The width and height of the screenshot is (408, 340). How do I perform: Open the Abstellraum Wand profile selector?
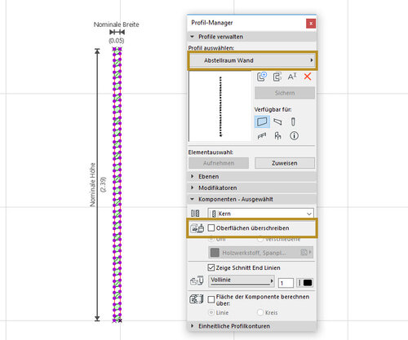pos(252,60)
